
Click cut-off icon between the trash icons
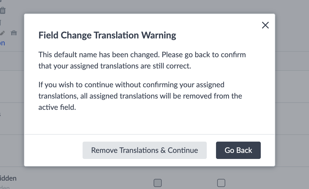[1, 22]
